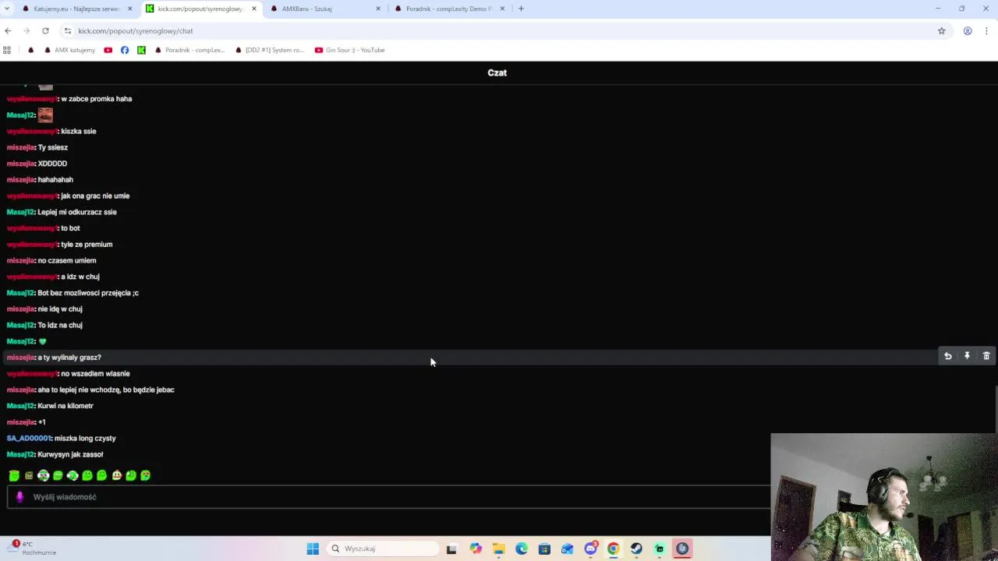The height and width of the screenshot is (561, 998).
Task: Open File Explorer from taskbar
Action: tap(498, 549)
